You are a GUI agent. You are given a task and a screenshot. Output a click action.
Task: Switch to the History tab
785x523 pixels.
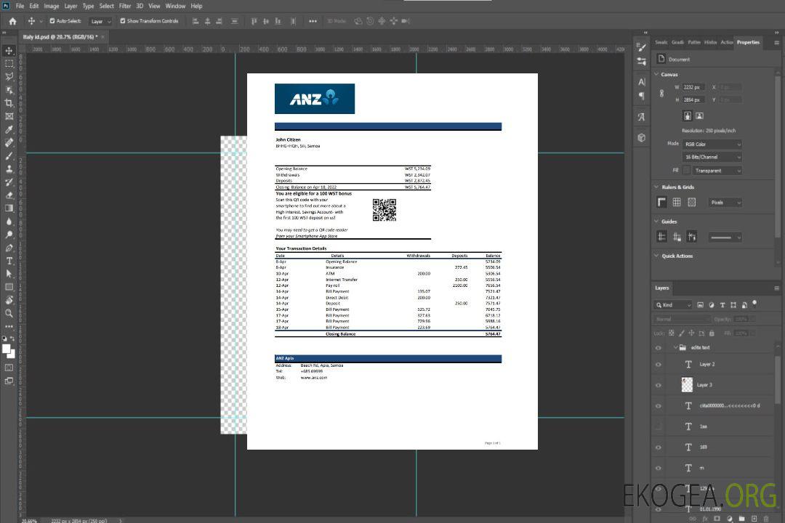click(x=710, y=43)
